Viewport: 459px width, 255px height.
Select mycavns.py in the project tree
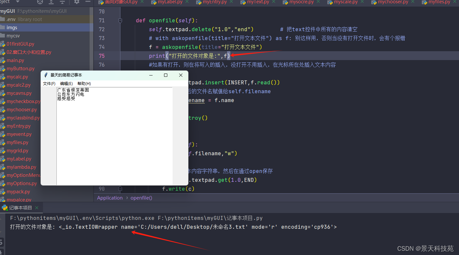tap(19, 93)
